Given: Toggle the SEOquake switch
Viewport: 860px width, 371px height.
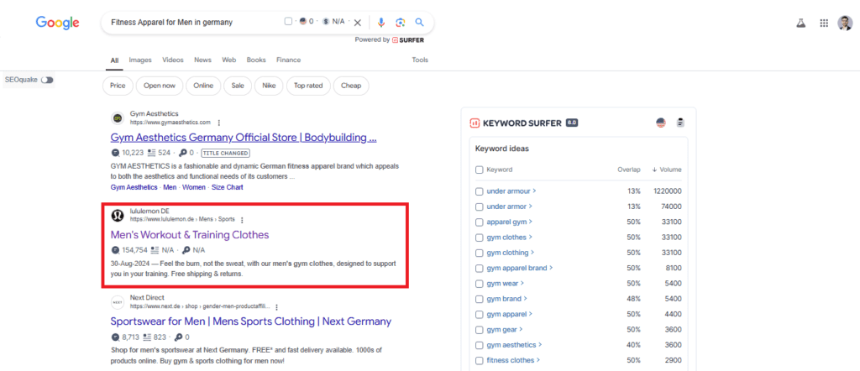Looking at the screenshot, I should point(47,80).
